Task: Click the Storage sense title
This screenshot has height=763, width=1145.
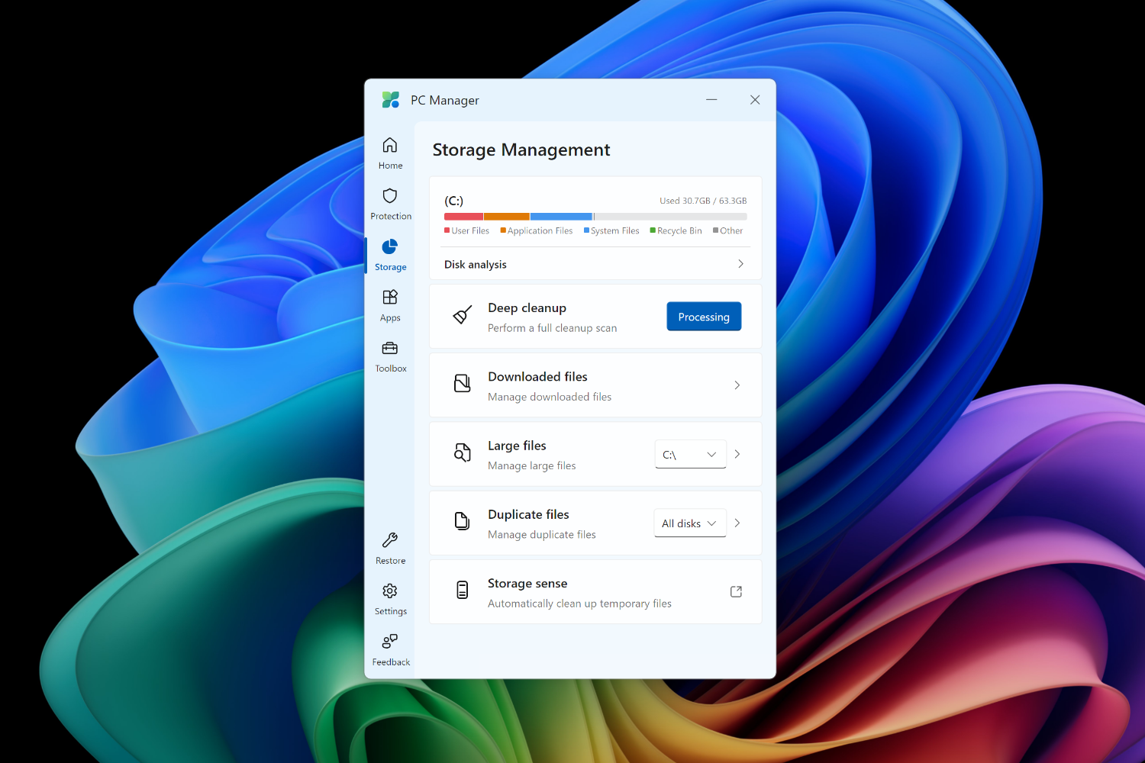Action: [527, 584]
